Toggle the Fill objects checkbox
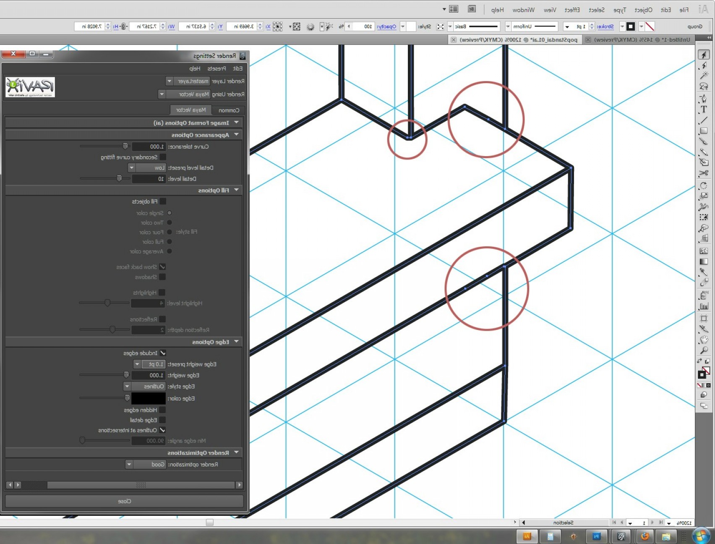Image resolution: width=715 pixels, height=544 pixels. pos(163,201)
